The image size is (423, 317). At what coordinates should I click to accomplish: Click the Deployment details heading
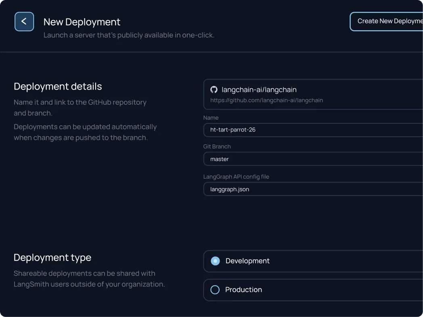58,87
